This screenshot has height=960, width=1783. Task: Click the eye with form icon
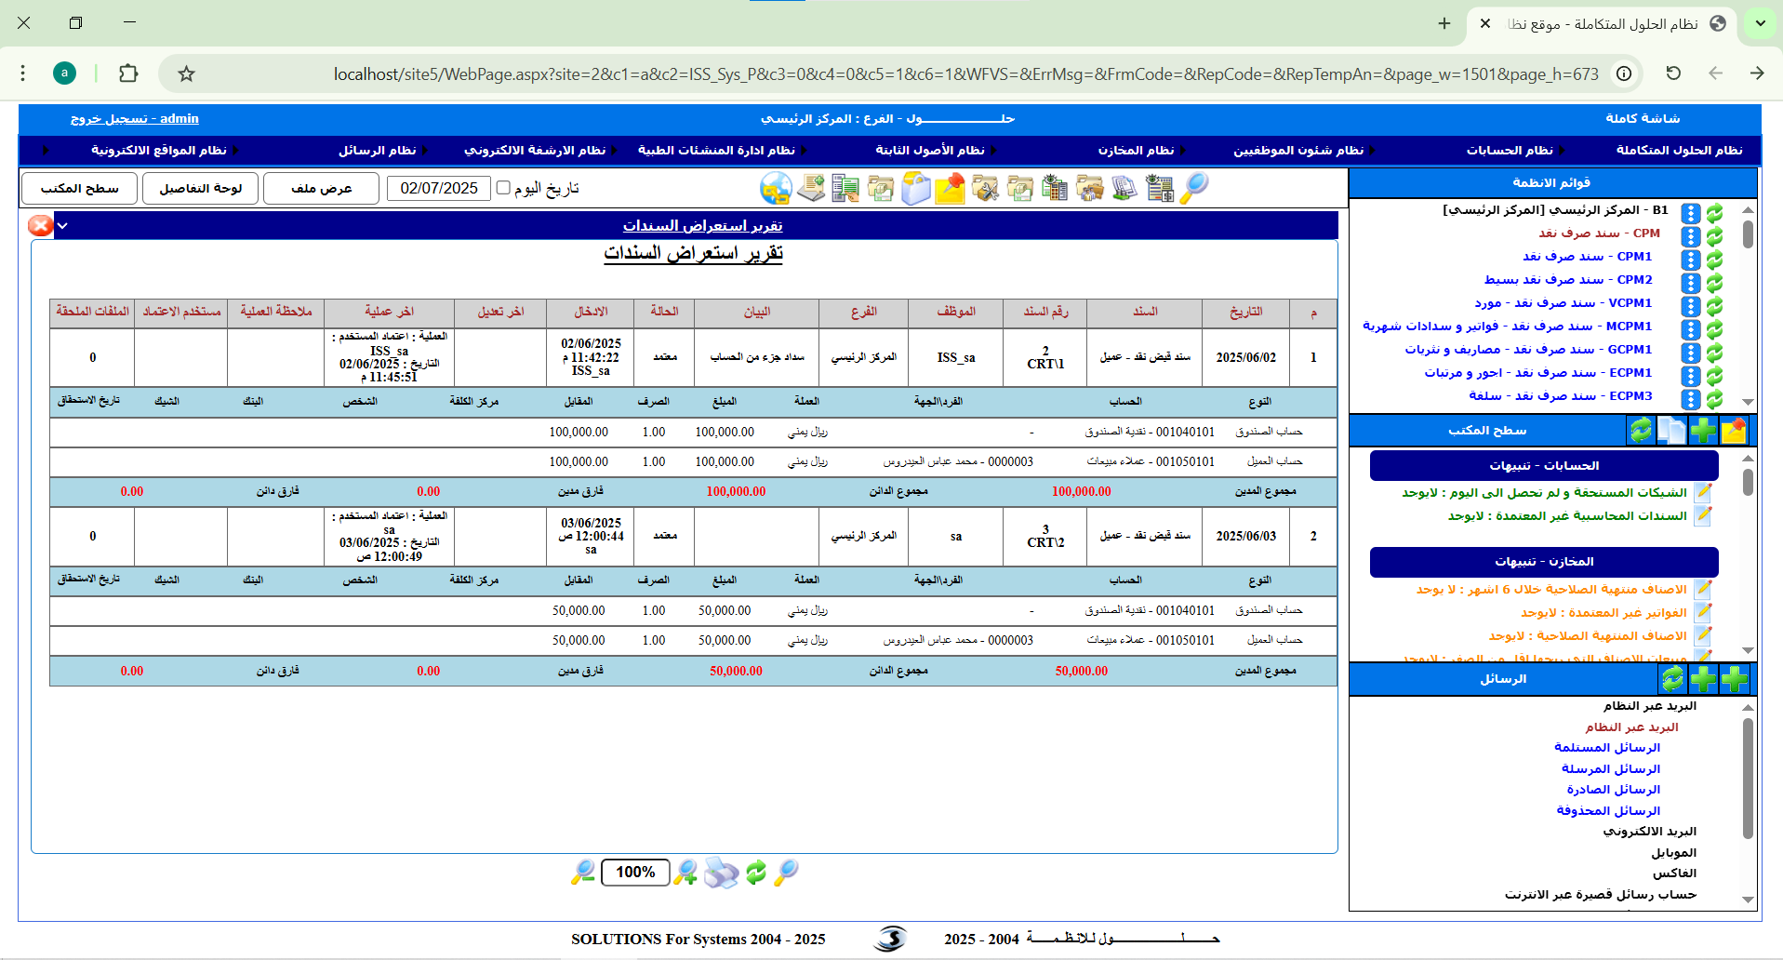click(x=1159, y=189)
